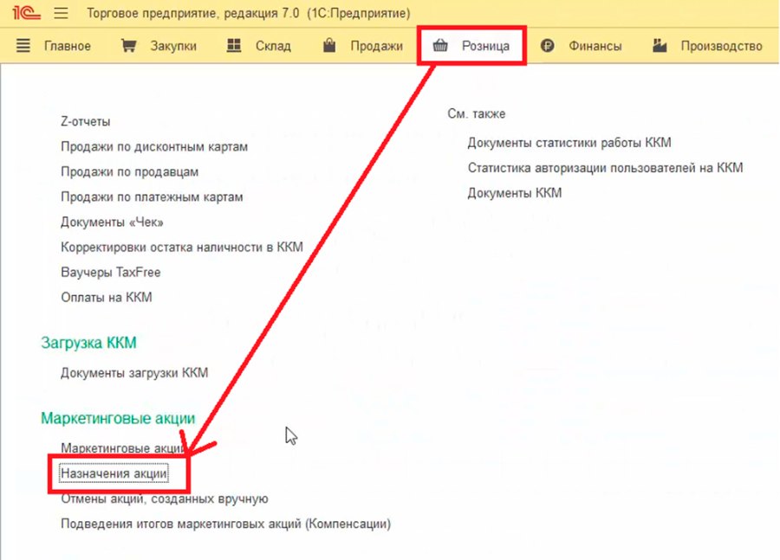This screenshot has height=560, width=780.
Task: Open Корректировки остатка наличности в ККМ
Action: (x=182, y=248)
